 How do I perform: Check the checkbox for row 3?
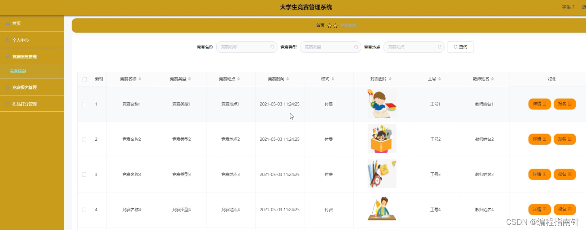coord(85,175)
